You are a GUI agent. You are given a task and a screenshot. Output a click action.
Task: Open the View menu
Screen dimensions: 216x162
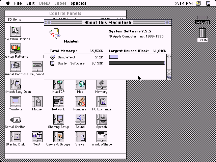[44, 3]
